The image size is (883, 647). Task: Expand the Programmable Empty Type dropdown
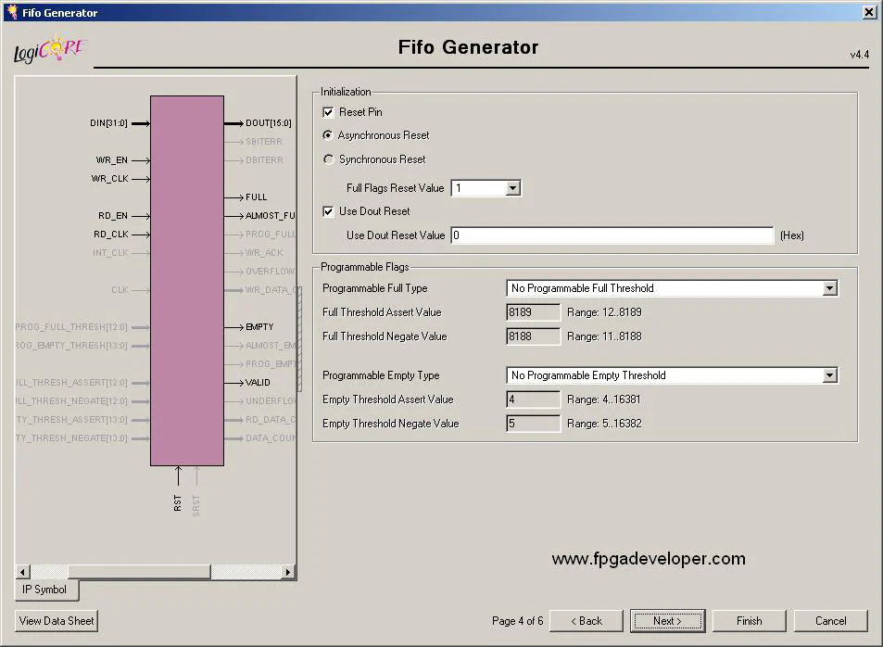[829, 375]
